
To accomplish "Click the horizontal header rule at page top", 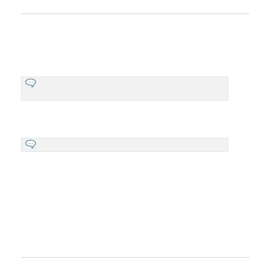I will coord(135,14).
